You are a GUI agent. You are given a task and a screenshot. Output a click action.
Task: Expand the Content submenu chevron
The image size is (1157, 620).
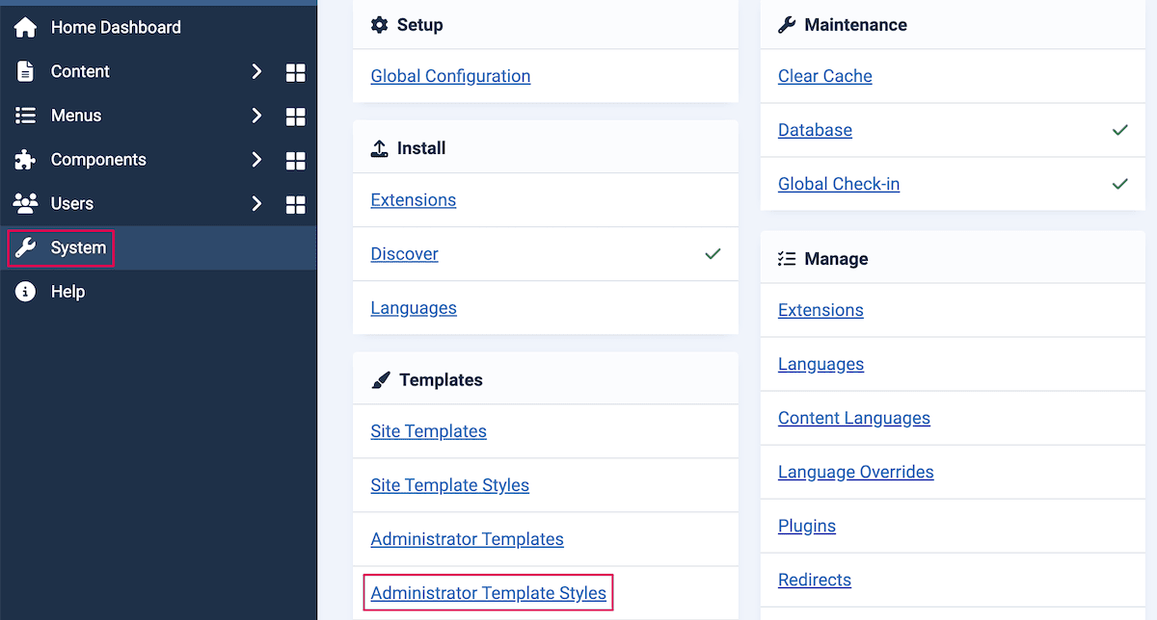257,71
